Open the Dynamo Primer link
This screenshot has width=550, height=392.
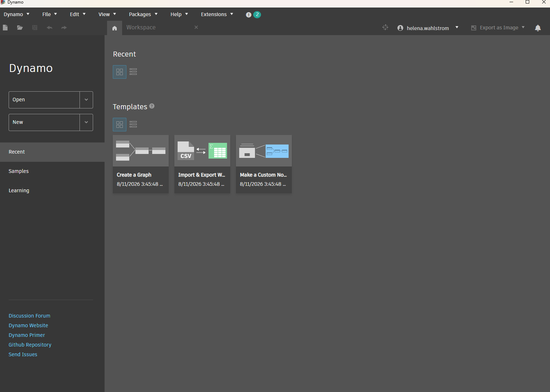pyautogui.click(x=27, y=335)
